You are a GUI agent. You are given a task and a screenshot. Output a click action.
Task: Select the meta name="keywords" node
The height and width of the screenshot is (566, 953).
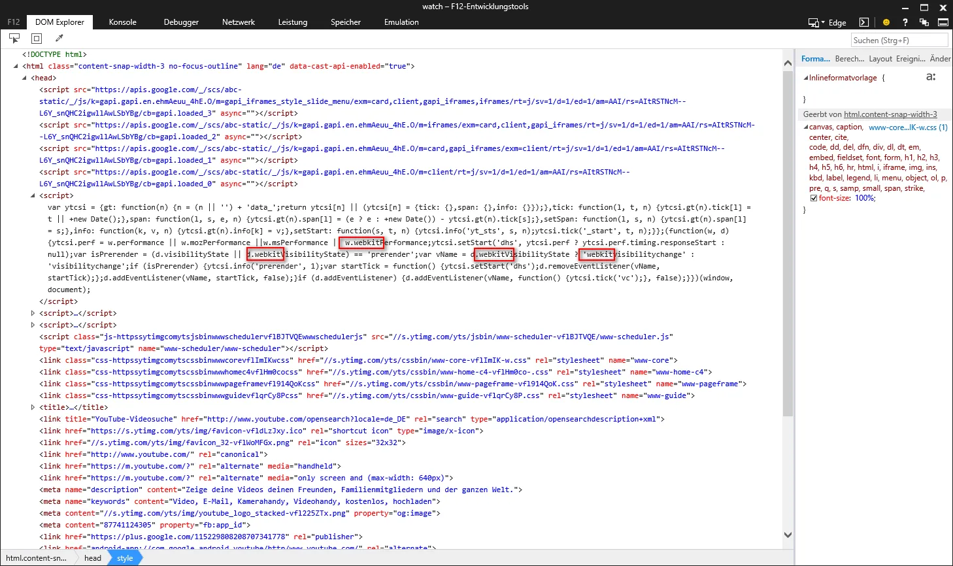pos(240,501)
